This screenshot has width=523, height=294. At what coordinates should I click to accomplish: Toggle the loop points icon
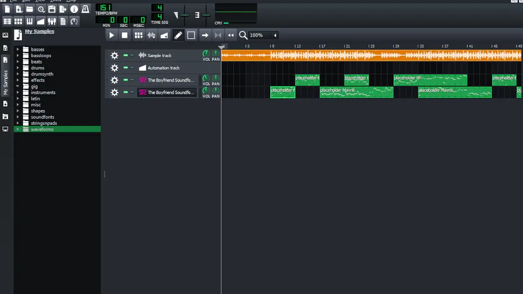click(218, 35)
